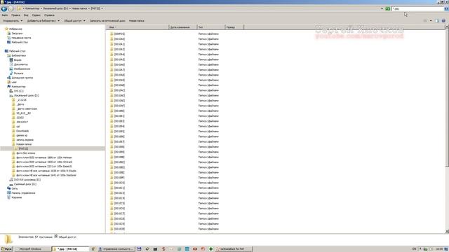Toggle the preview pane icon

coord(437,21)
